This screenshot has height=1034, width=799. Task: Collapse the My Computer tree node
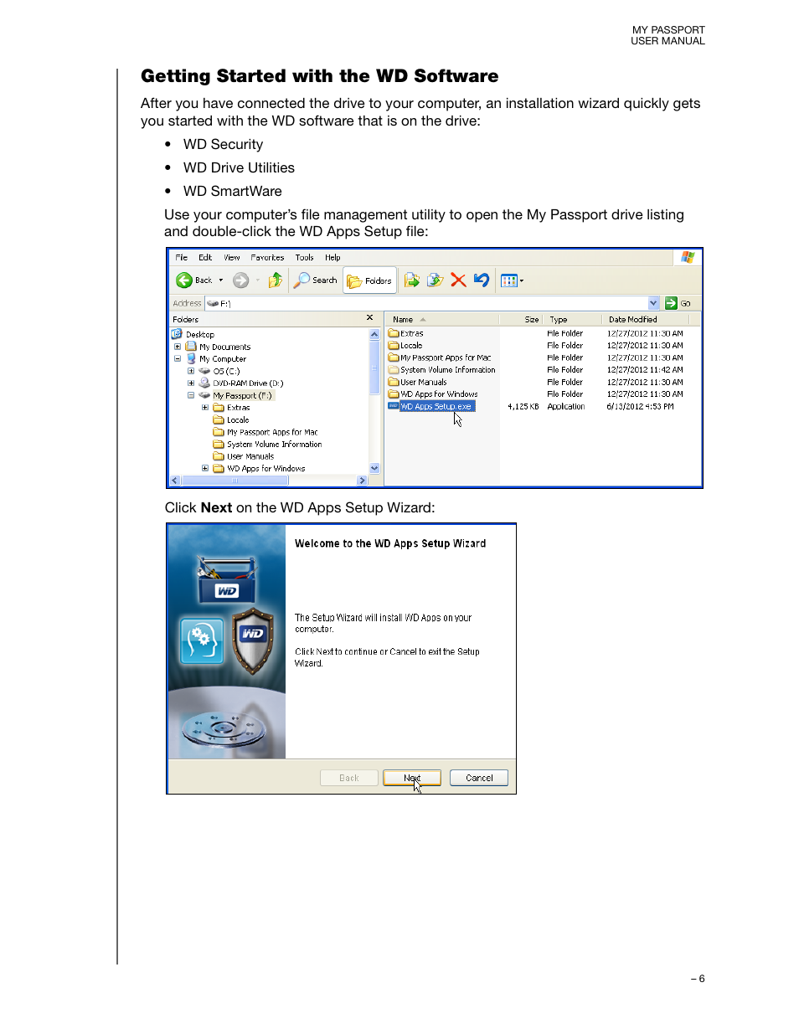178,358
